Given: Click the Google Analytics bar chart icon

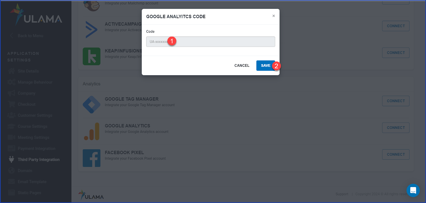Looking at the screenshot, I should click(x=92, y=131).
